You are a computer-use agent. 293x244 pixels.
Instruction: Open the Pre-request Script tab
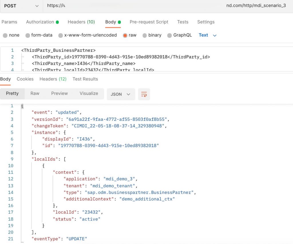pyautogui.click(x=149, y=22)
